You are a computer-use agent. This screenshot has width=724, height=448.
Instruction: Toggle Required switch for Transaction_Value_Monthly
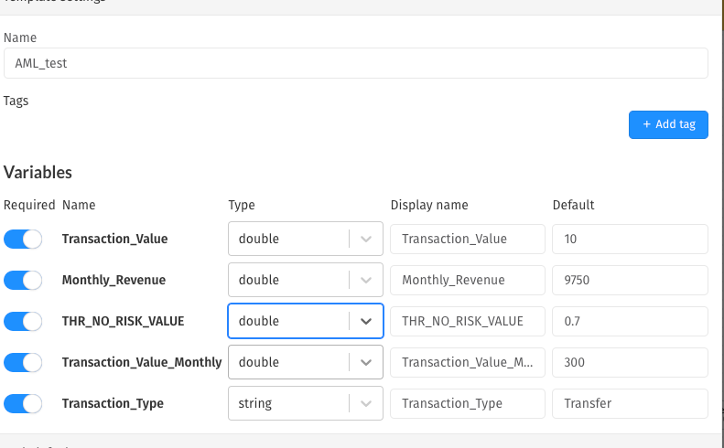23,362
